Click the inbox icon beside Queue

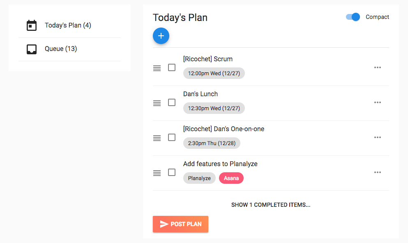click(32, 49)
